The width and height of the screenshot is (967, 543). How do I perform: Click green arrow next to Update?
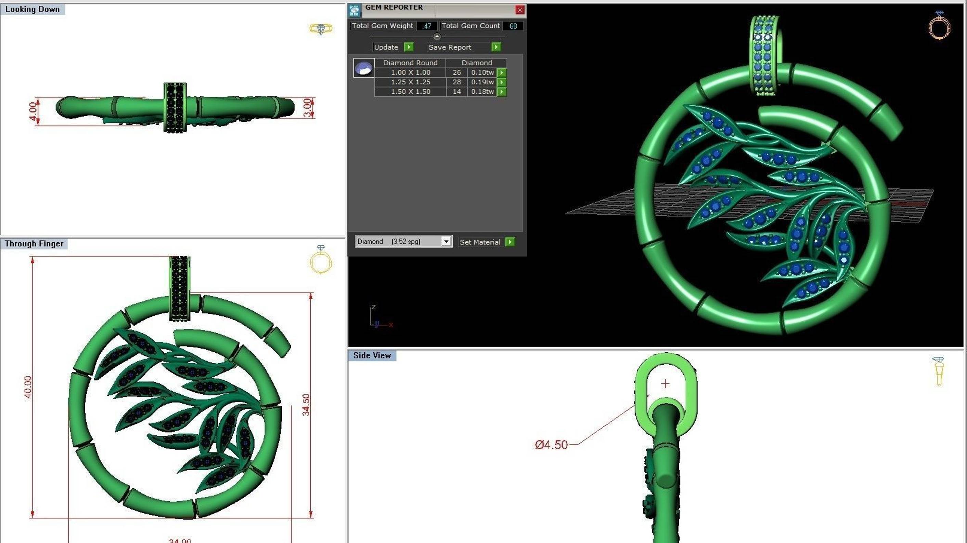(x=409, y=47)
